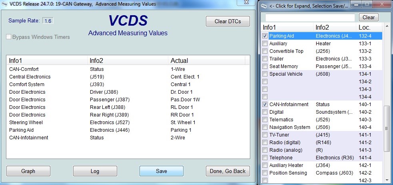Click the 141-4 location cell

pos(365,158)
